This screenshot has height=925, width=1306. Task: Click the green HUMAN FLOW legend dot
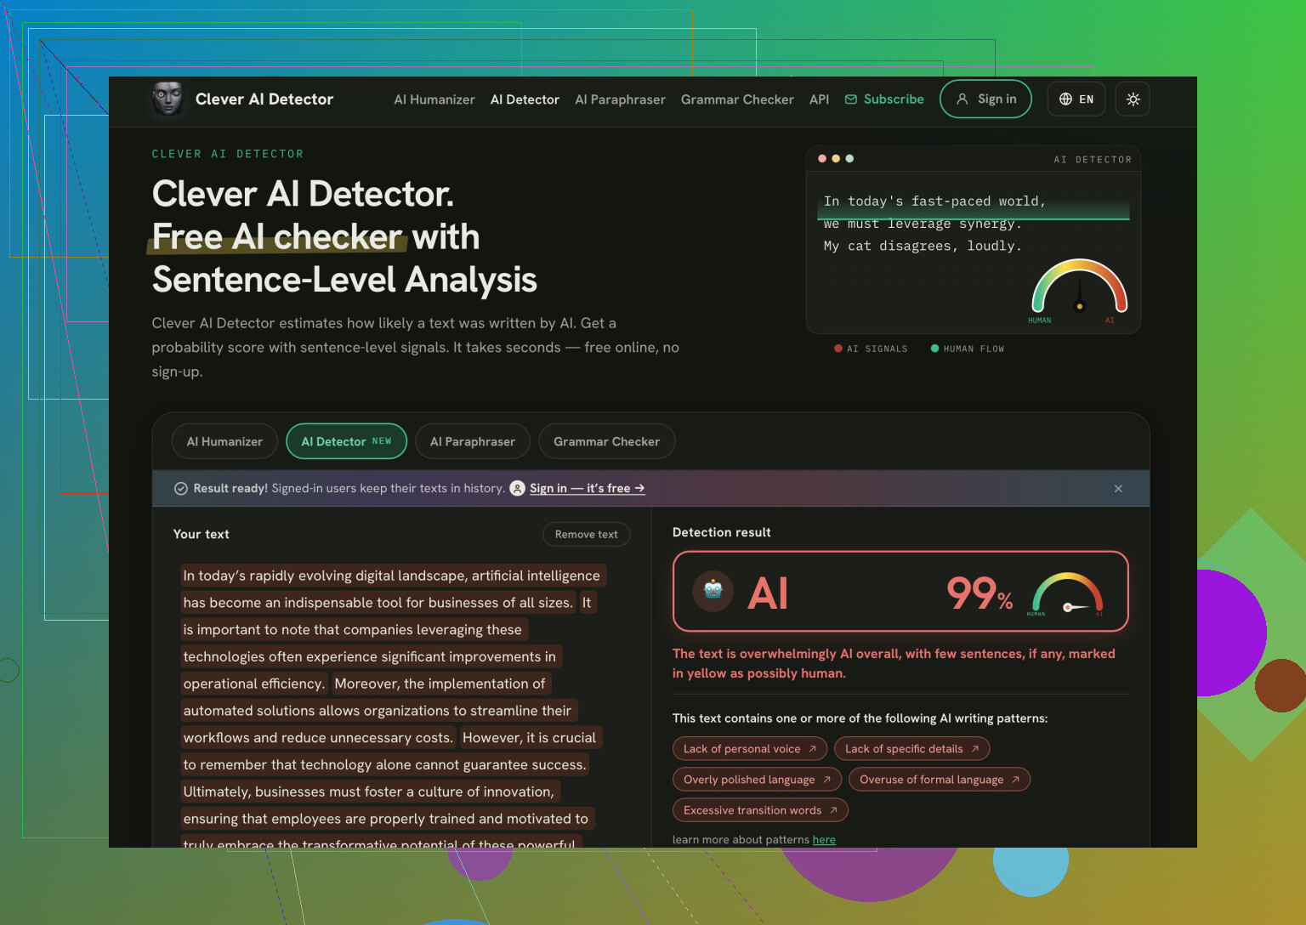934,349
